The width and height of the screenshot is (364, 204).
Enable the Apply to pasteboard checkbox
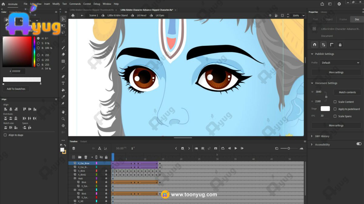point(335,109)
